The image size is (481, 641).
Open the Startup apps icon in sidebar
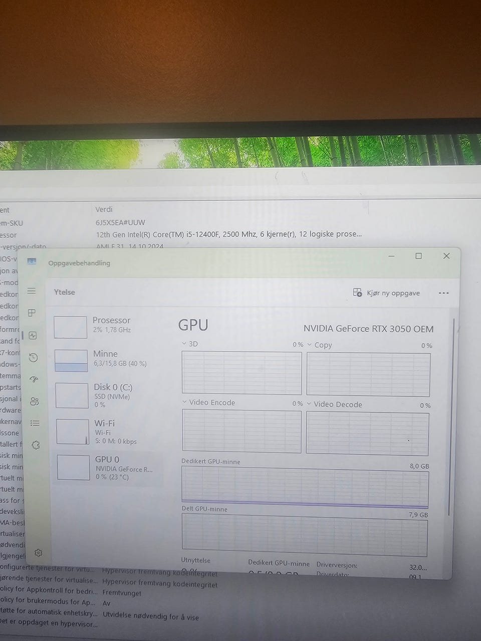[34, 379]
